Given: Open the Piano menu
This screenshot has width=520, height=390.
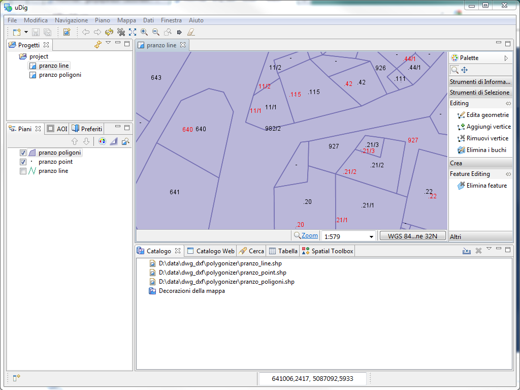Looking at the screenshot, I should click(103, 20).
